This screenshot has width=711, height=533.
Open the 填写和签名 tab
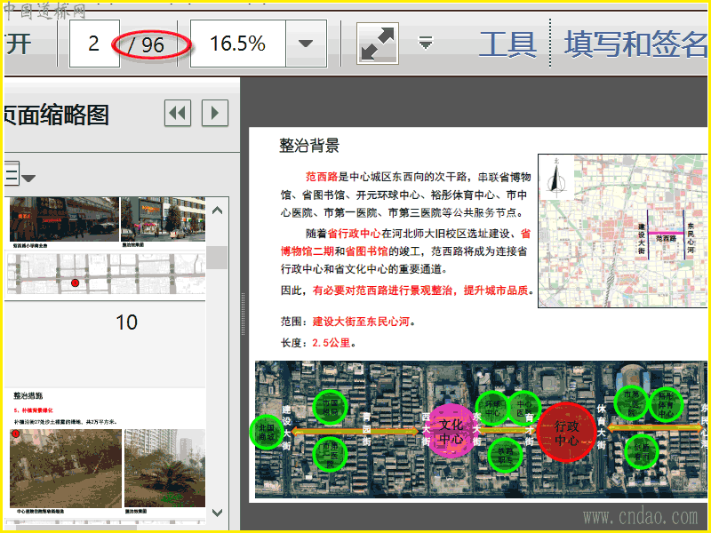[x=635, y=44]
